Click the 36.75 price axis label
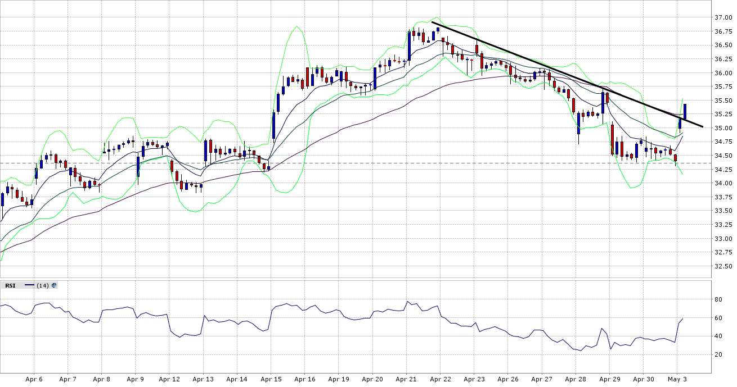Viewport: 737px width, 387px height. click(x=723, y=31)
